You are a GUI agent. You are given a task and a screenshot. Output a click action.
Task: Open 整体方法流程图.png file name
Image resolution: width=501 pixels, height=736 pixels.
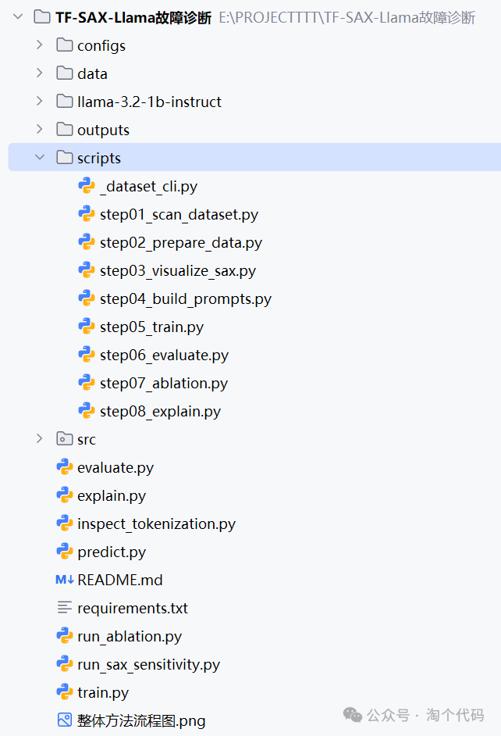coord(141,721)
